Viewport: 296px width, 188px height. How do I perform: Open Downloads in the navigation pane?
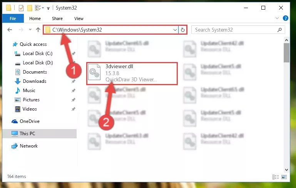[x=35, y=81]
